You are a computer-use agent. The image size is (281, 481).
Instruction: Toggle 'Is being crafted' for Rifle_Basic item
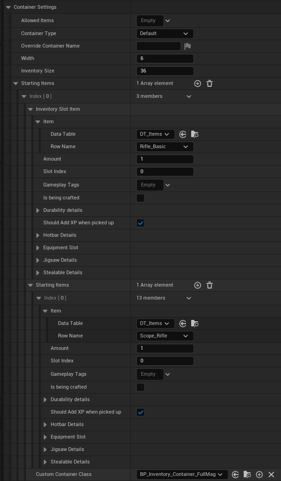[x=140, y=198]
